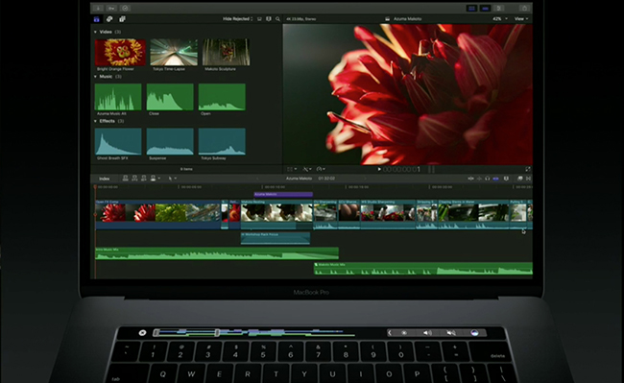Open the Retime speed dropdown under viewer
This screenshot has height=383, width=624.
pyautogui.click(x=321, y=170)
